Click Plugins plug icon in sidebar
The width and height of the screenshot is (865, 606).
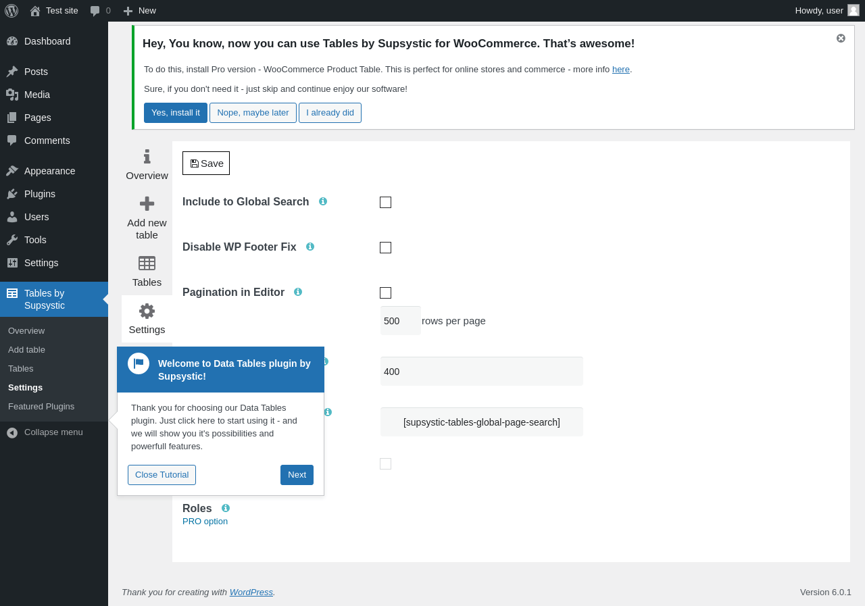click(x=12, y=194)
